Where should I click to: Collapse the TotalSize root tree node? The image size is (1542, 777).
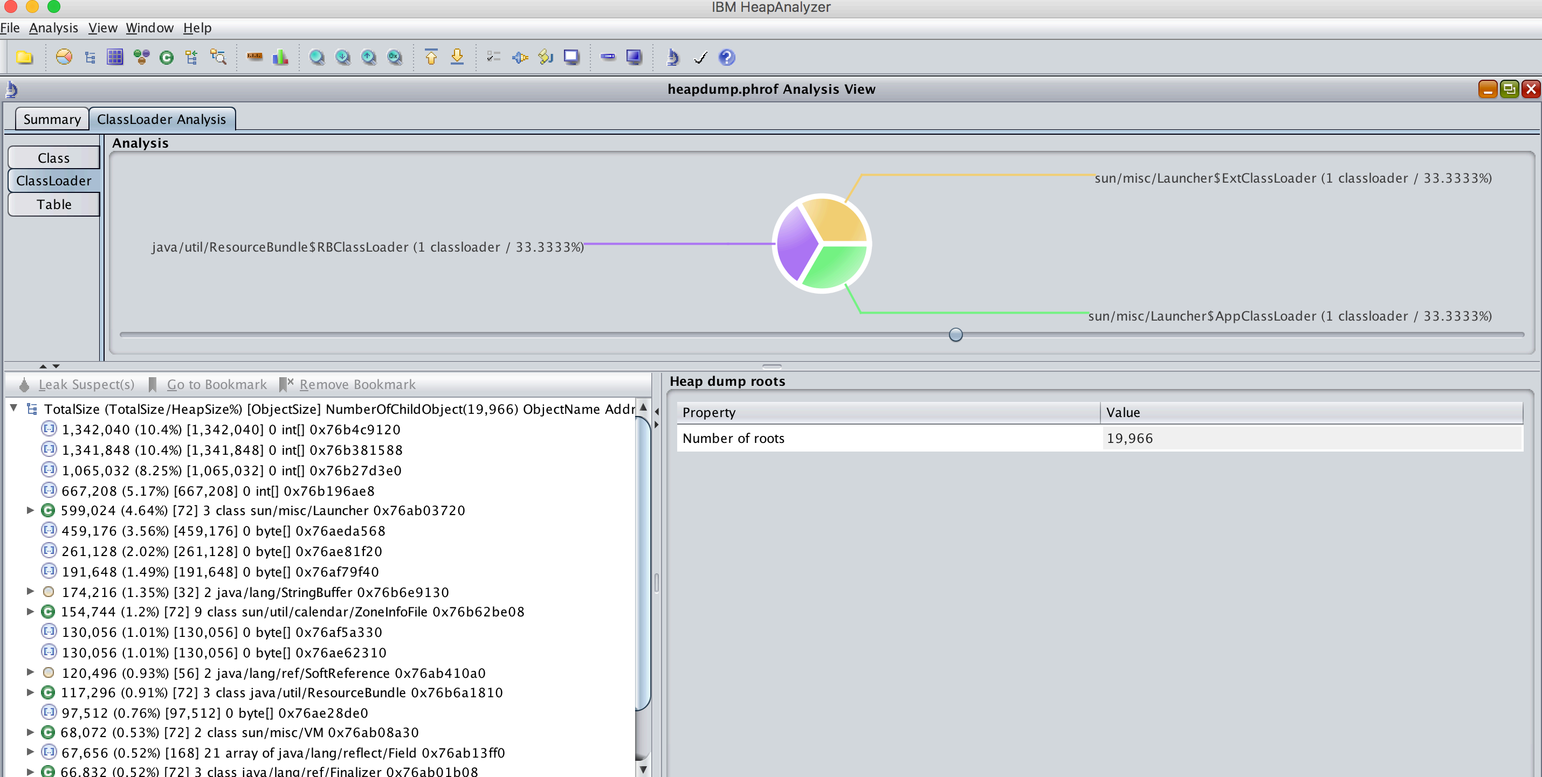[13, 408]
